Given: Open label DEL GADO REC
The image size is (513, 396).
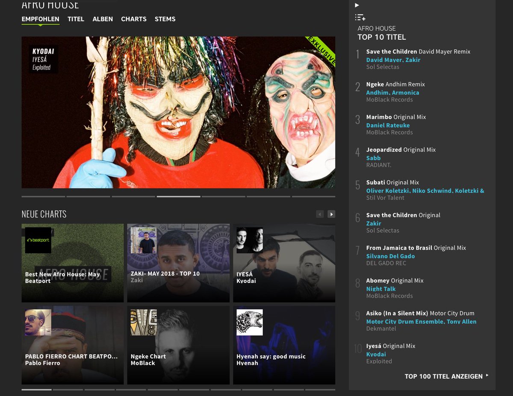Looking at the screenshot, I should tap(386, 263).
